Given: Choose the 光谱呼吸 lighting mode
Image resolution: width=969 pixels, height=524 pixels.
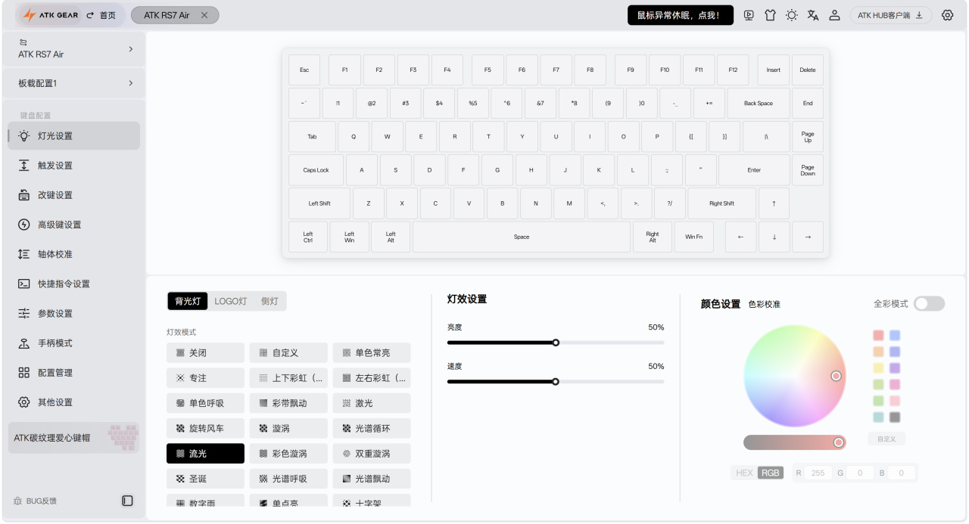Looking at the screenshot, I should tap(288, 479).
